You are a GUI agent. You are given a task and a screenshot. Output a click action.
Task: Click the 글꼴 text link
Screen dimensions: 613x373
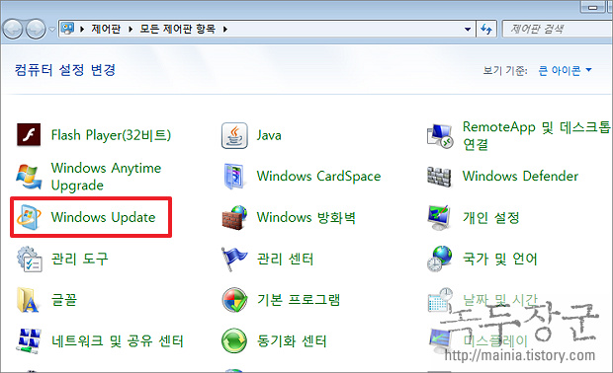coord(64,300)
